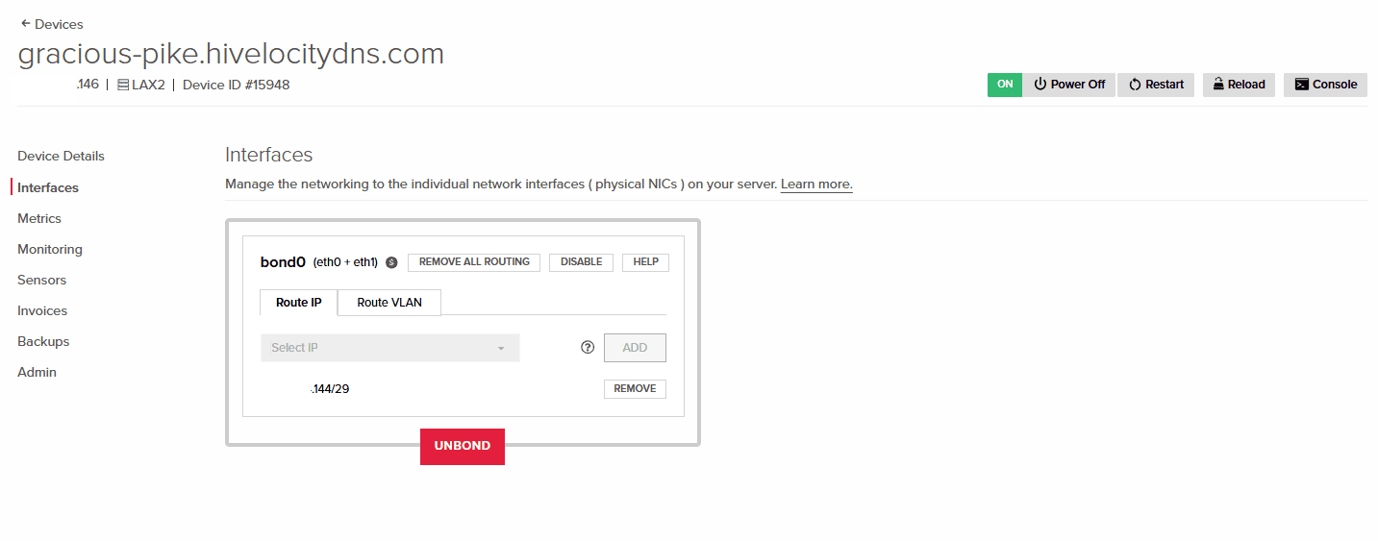Reload the server OS
The width and height of the screenshot is (1378, 541).
[1239, 85]
